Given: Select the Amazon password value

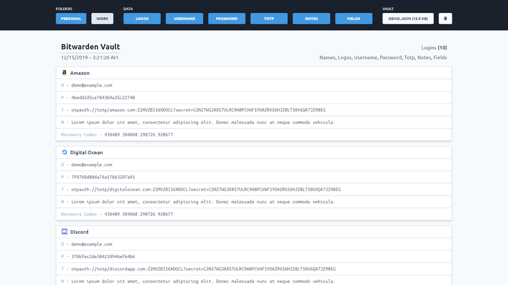Looking at the screenshot, I should click(103, 98).
